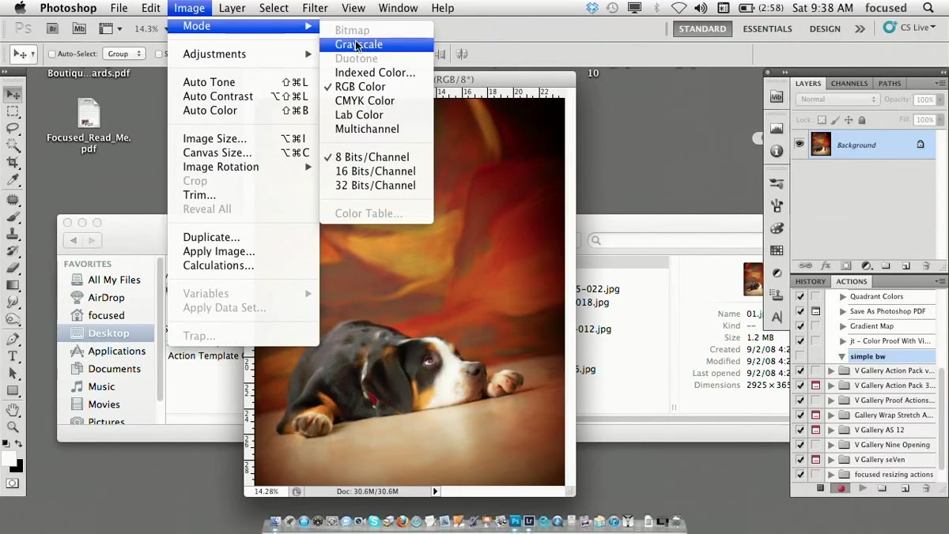Screen dimensions: 949x534
Task: Show more workspaces double-arrow button
Action: [860, 28]
